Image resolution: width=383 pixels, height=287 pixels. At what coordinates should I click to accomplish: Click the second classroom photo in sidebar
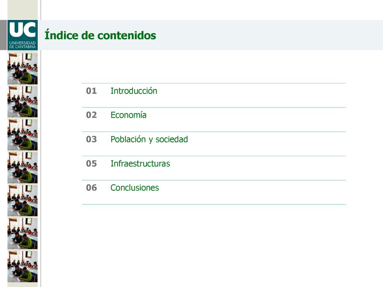pyautogui.click(x=22, y=102)
